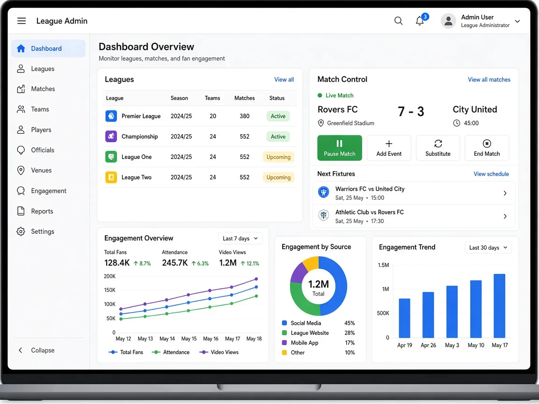Click Warriors FC team crest icon
The image size is (539, 404).
coord(323,192)
